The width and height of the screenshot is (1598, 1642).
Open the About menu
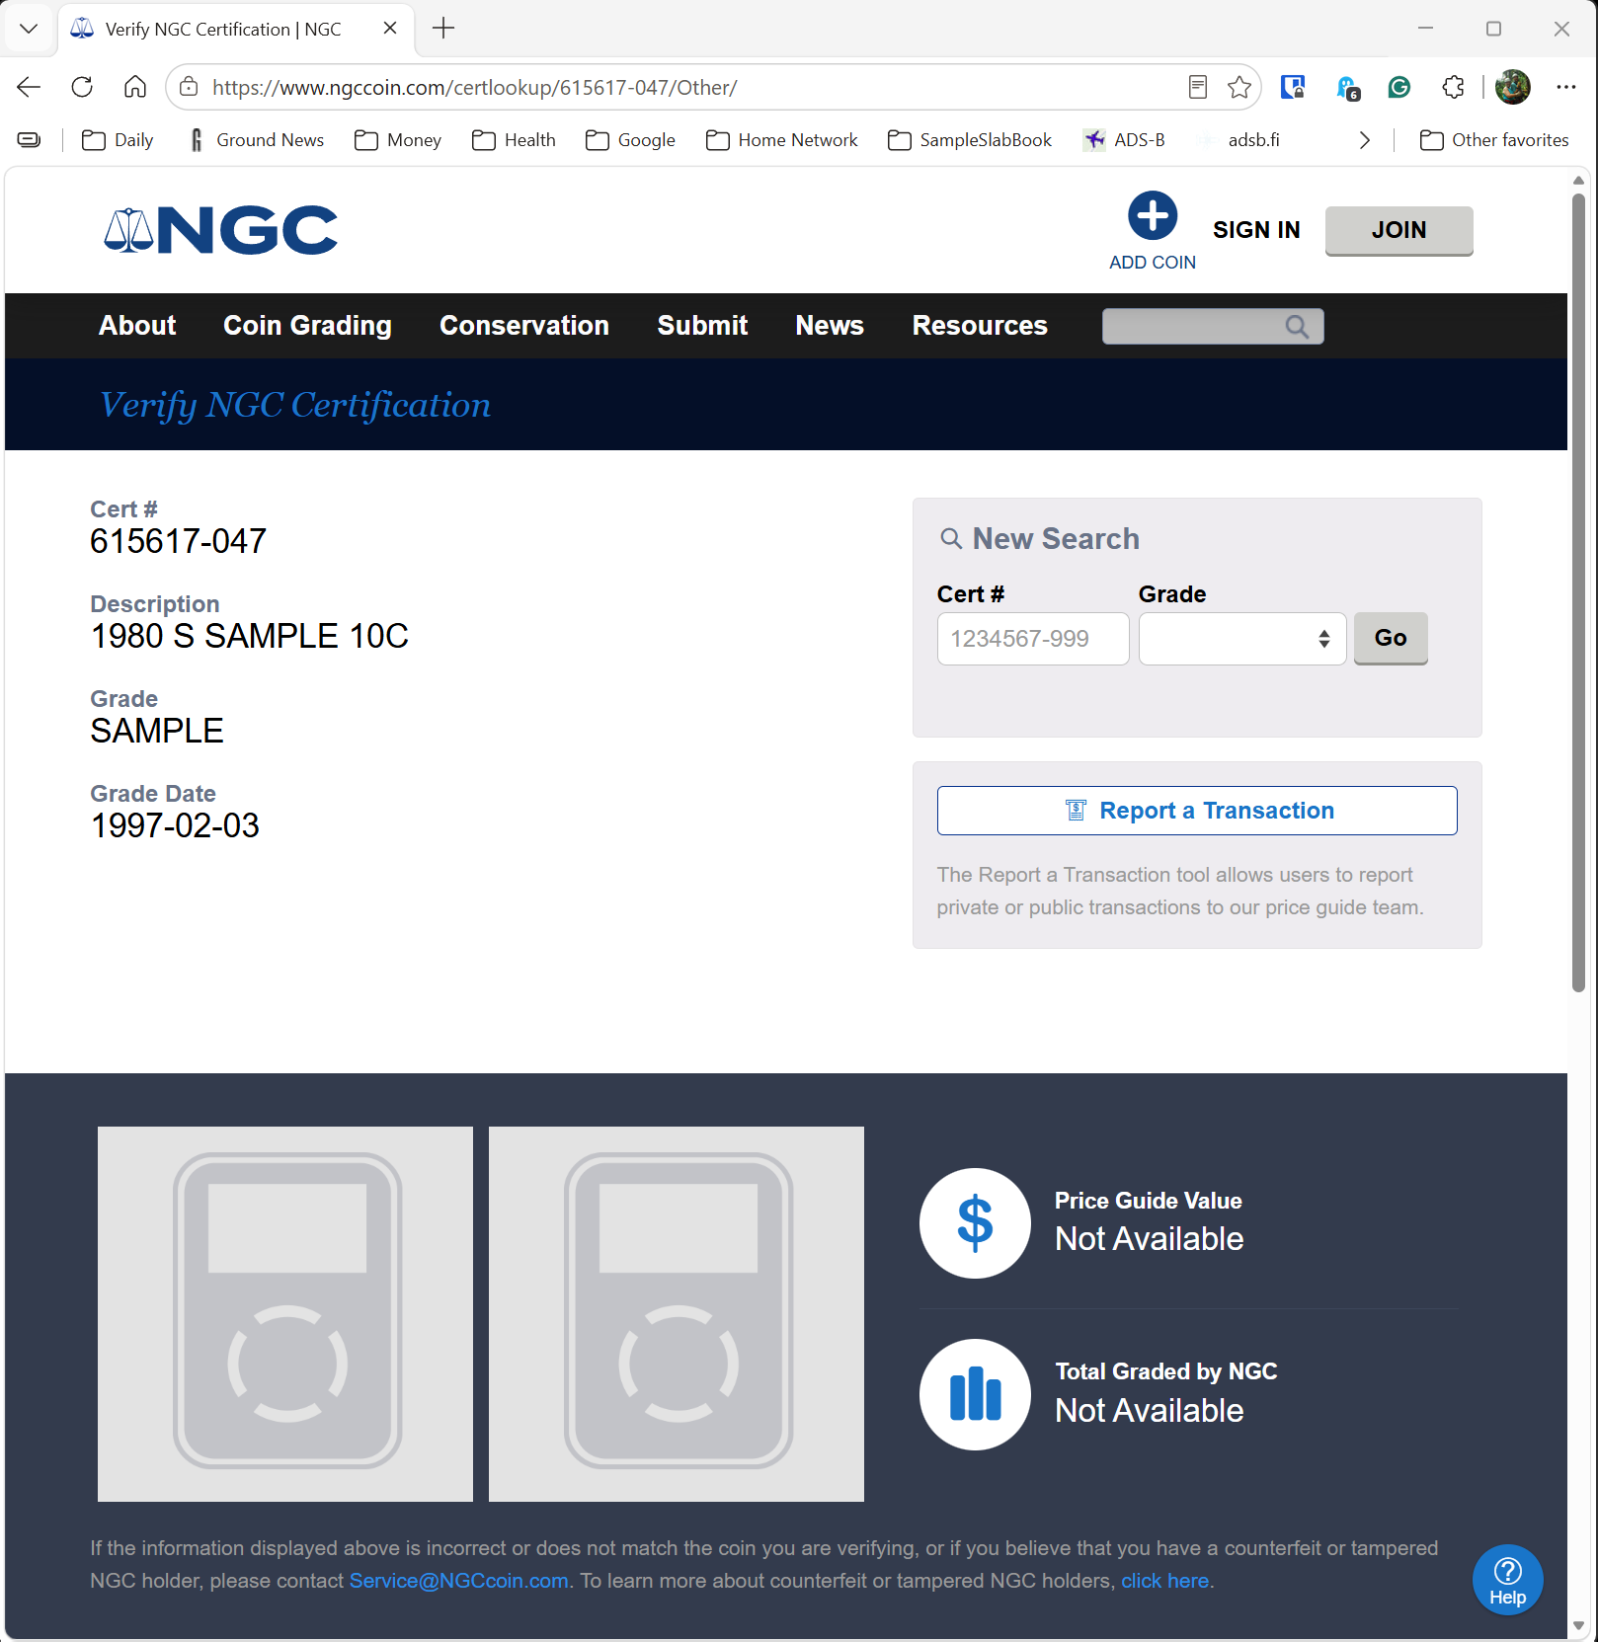[137, 326]
